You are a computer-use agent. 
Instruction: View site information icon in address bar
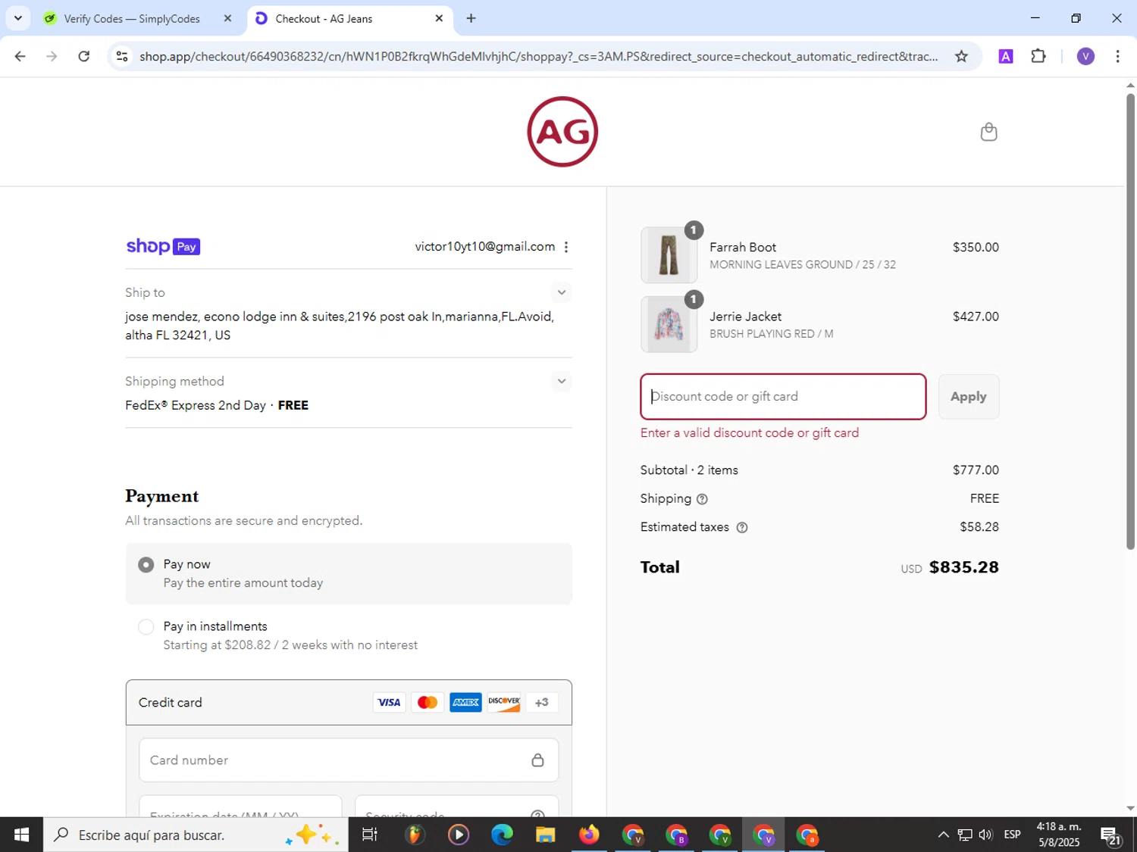(122, 56)
